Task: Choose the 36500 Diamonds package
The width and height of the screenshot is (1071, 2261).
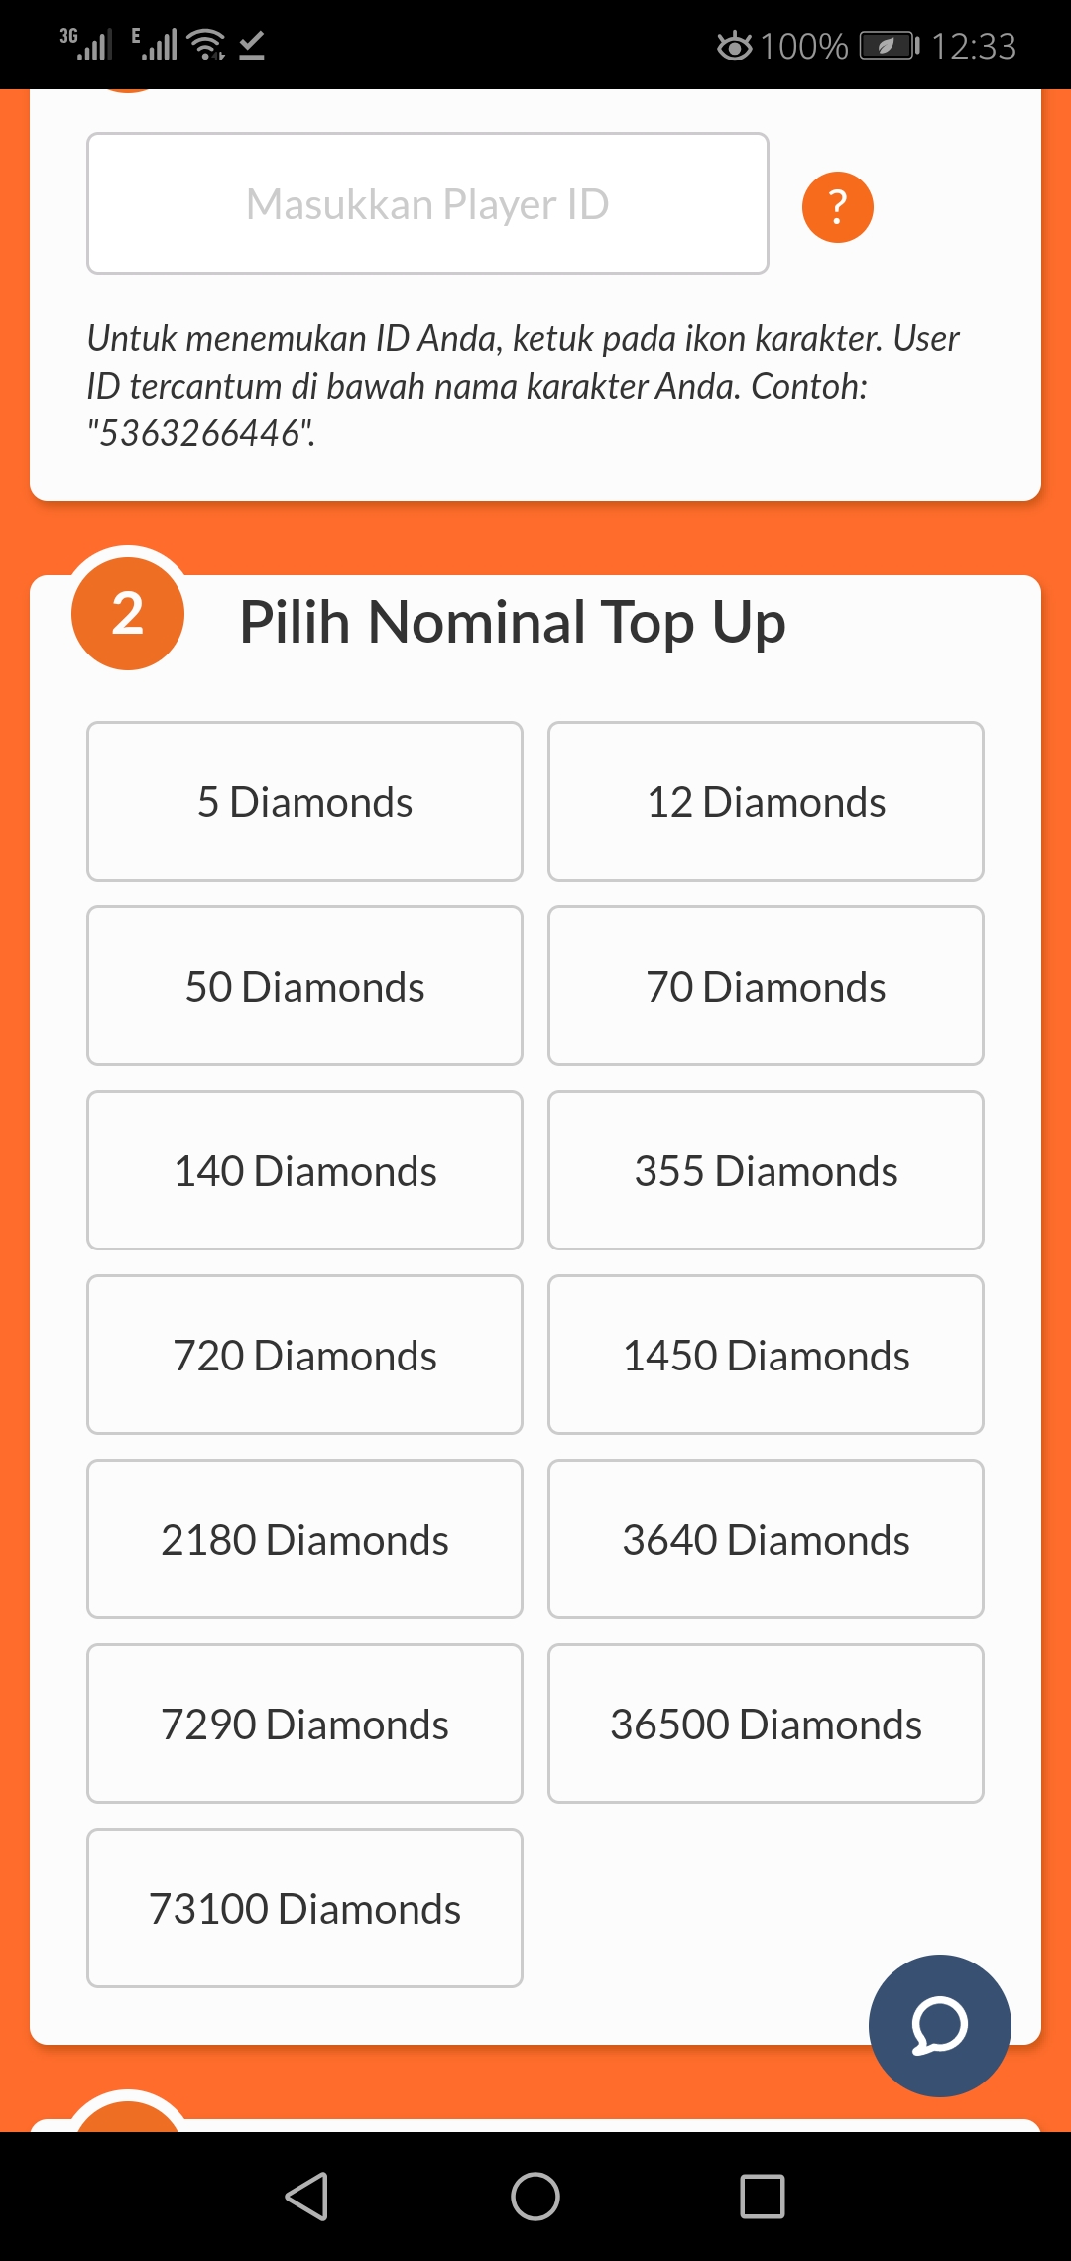Action: point(766,1724)
